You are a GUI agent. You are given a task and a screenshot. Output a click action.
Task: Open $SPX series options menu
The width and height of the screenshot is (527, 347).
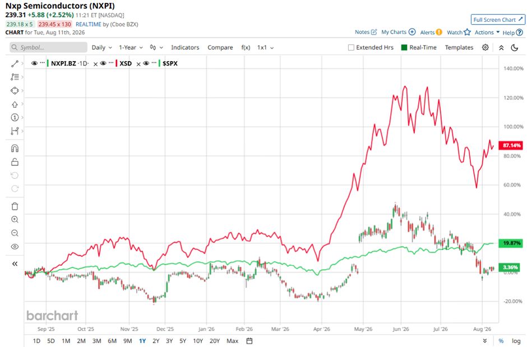pos(154,62)
